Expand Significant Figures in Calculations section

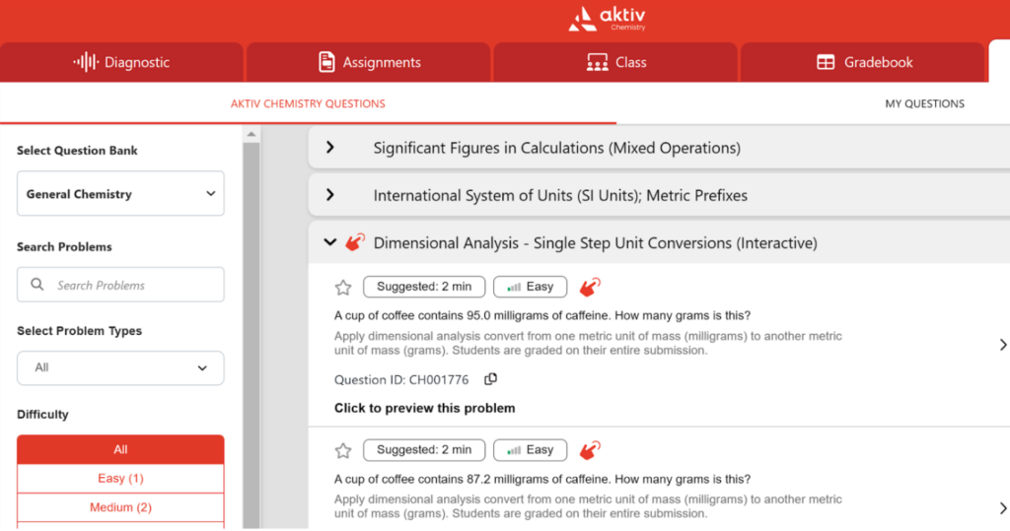click(330, 148)
